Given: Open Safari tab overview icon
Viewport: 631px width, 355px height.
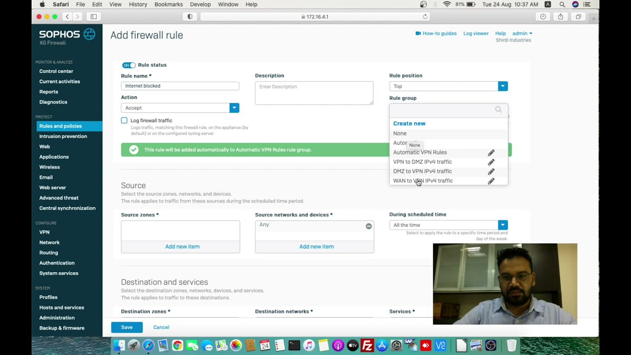Looking at the screenshot, I should tap(578, 17).
